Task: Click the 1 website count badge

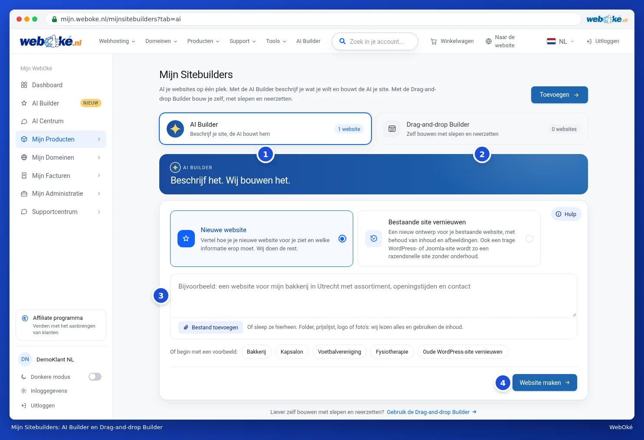Action: (x=349, y=129)
